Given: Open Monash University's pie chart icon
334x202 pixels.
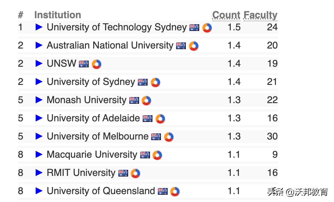Looking at the screenshot, I should pyautogui.click(x=146, y=101).
